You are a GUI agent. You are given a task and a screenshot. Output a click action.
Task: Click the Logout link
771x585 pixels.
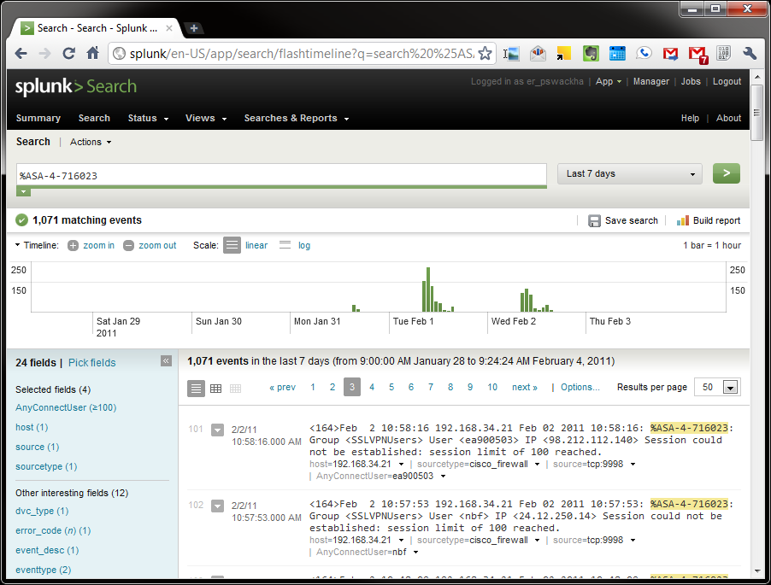(727, 81)
